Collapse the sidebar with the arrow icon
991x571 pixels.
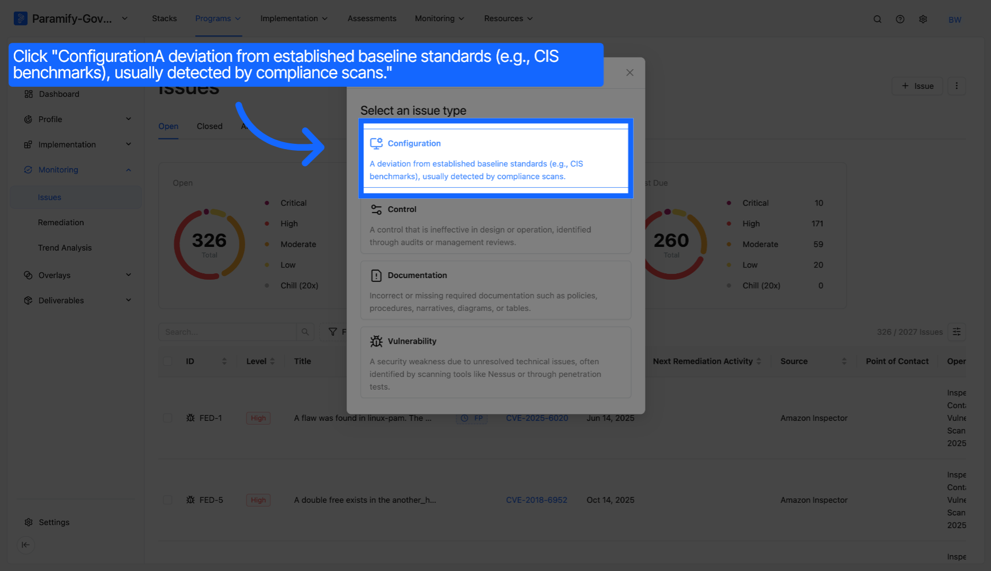tap(26, 545)
